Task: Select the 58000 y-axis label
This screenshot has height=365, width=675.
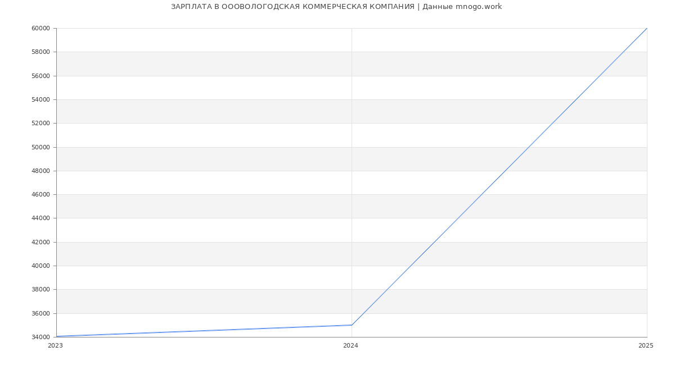Action: tap(40, 52)
